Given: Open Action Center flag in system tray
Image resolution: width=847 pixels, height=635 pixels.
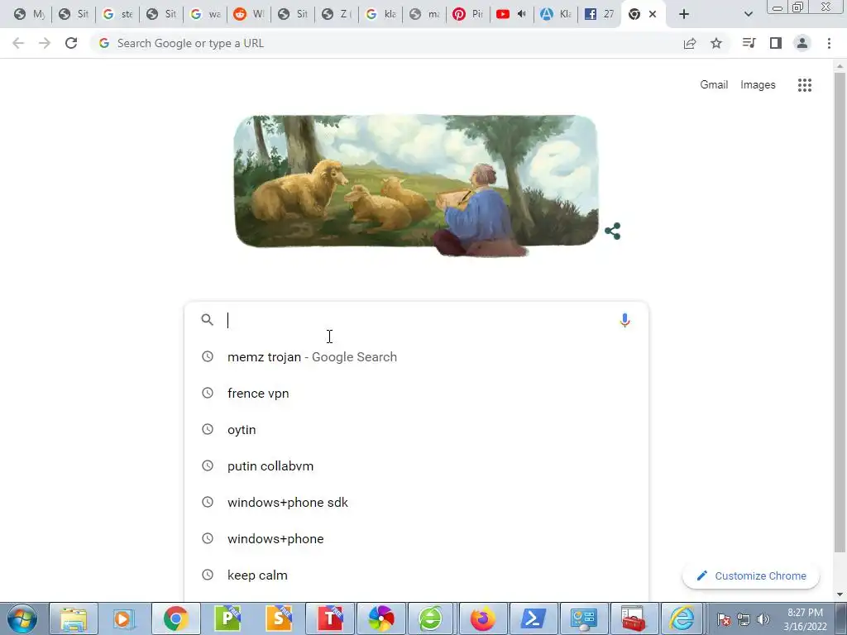Looking at the screenshot, I should coord(723,619).
